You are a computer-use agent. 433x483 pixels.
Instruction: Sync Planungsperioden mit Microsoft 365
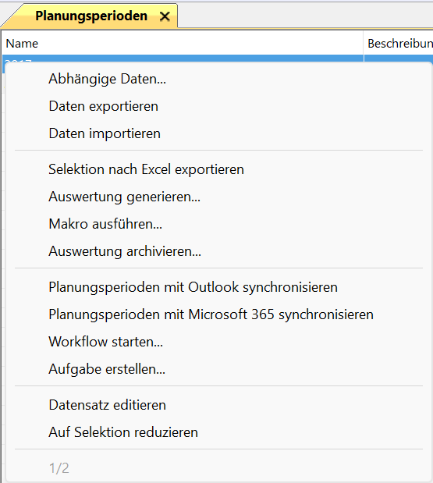(211, 314)
